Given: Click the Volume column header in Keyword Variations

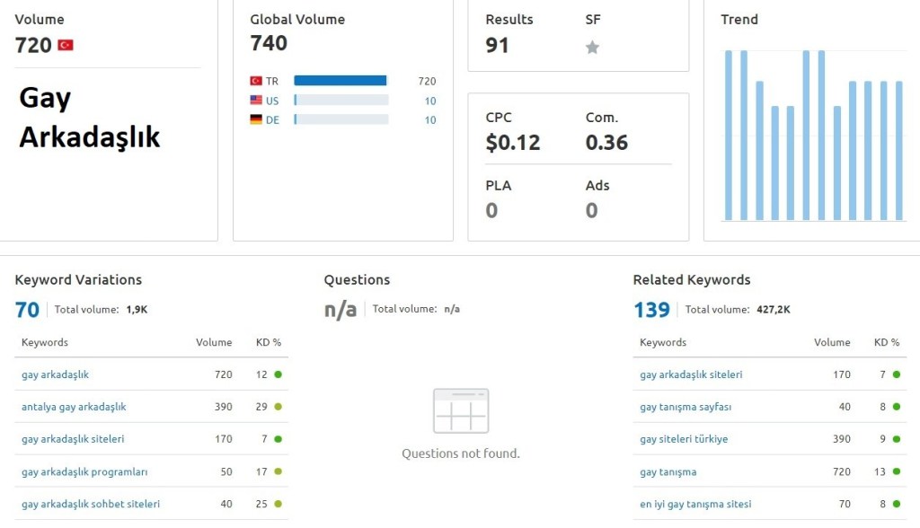Looking at the screenshot, I should (214, 342).
